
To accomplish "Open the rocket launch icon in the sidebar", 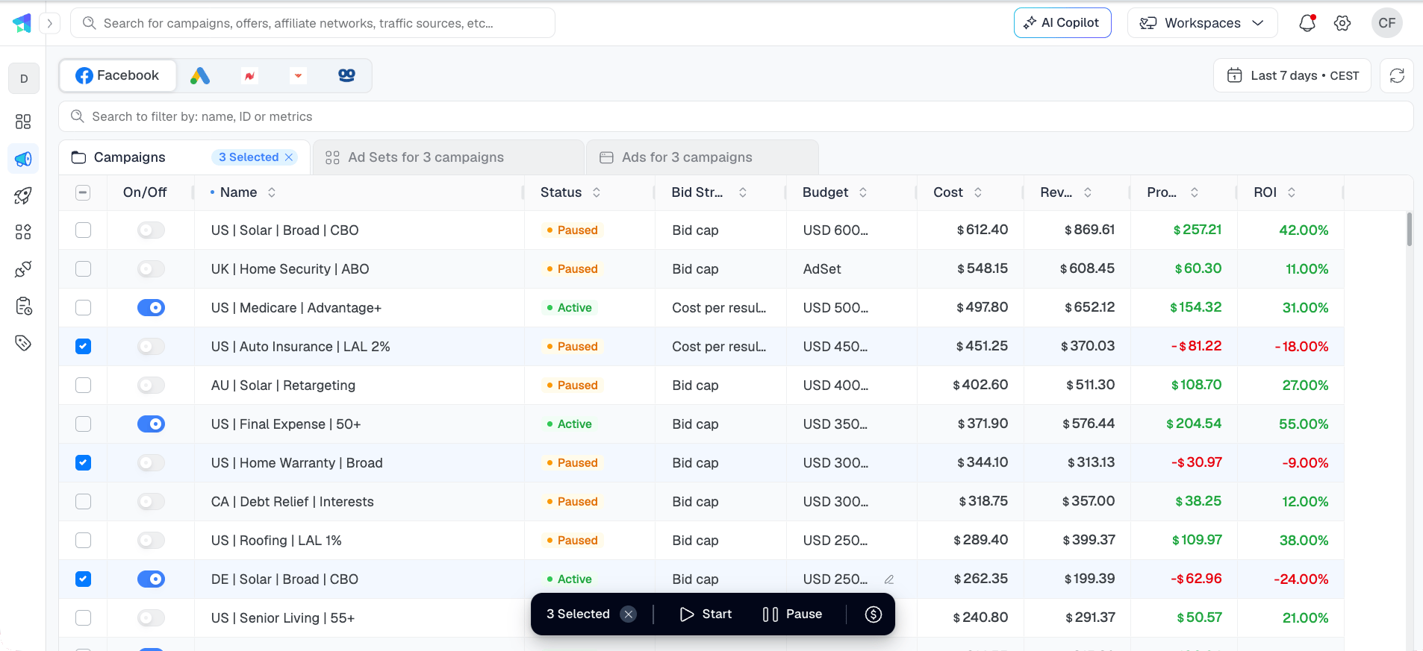I will [23, 195].
